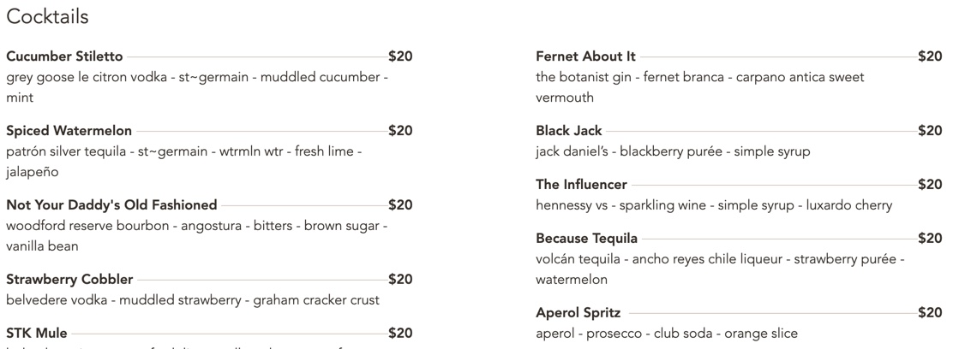Select The Influencer cocktail name
The width and height of the screenshot is (959, 349).
[x=581, y=184]
